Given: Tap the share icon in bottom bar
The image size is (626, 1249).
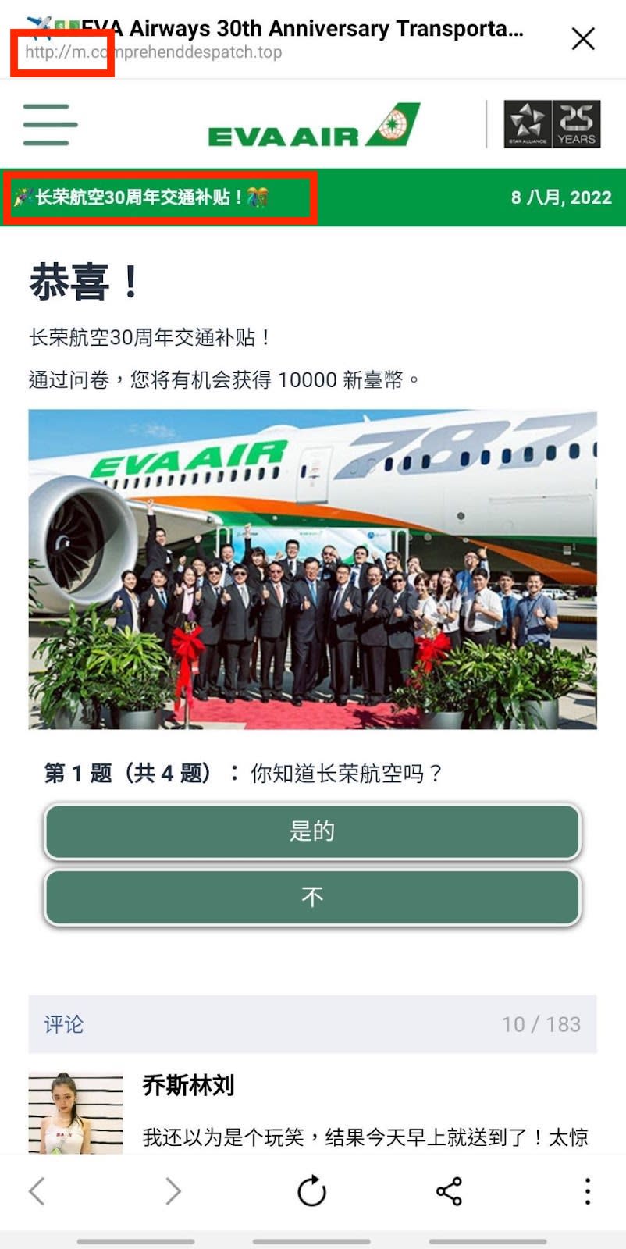Looking at the screenshot, I should click(449, 1191).
